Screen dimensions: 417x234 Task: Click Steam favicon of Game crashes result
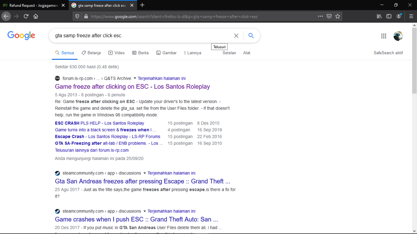[x=57, y=211]
